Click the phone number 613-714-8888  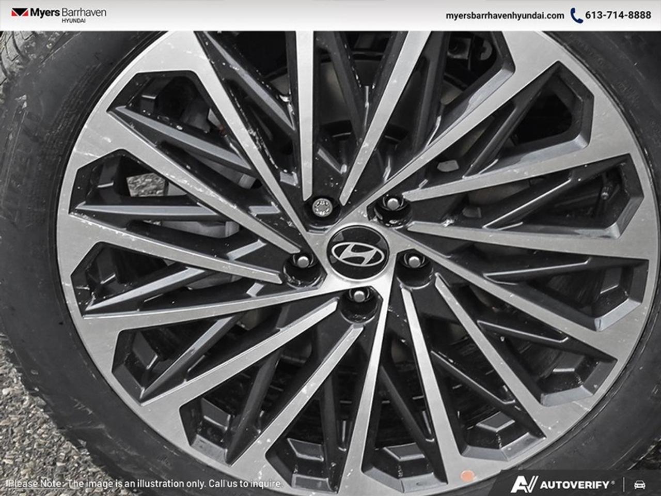(618, 16)
